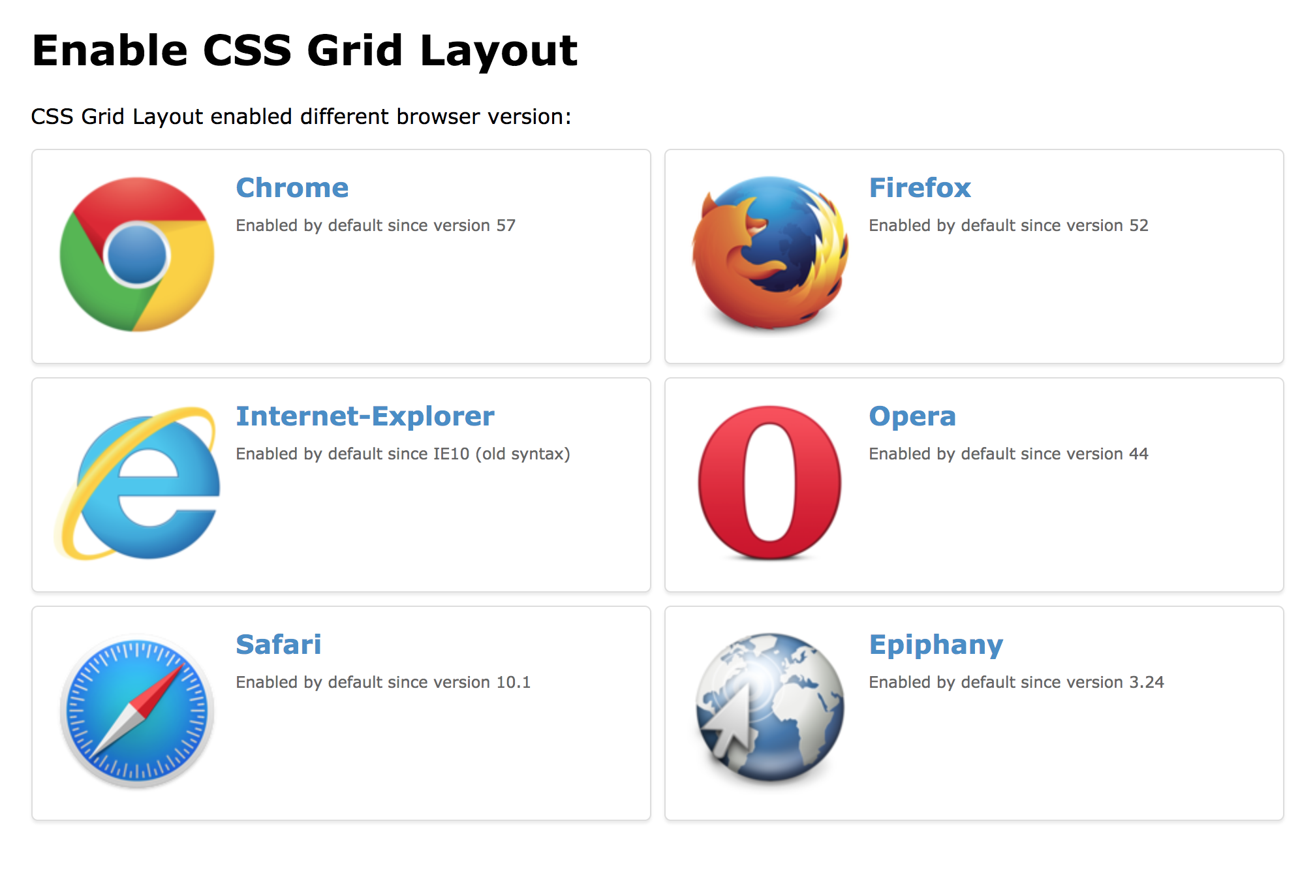Click the Safari compass logo
The height and width of the screenshot is (881, 1315).
pos(137,711)
